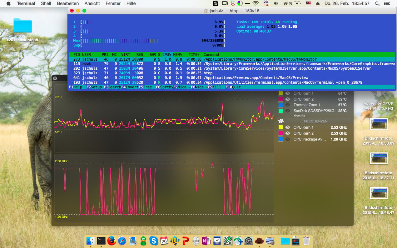Click F6 SortBy in htop footer
397x248 pixels.
tap(164, 87)
